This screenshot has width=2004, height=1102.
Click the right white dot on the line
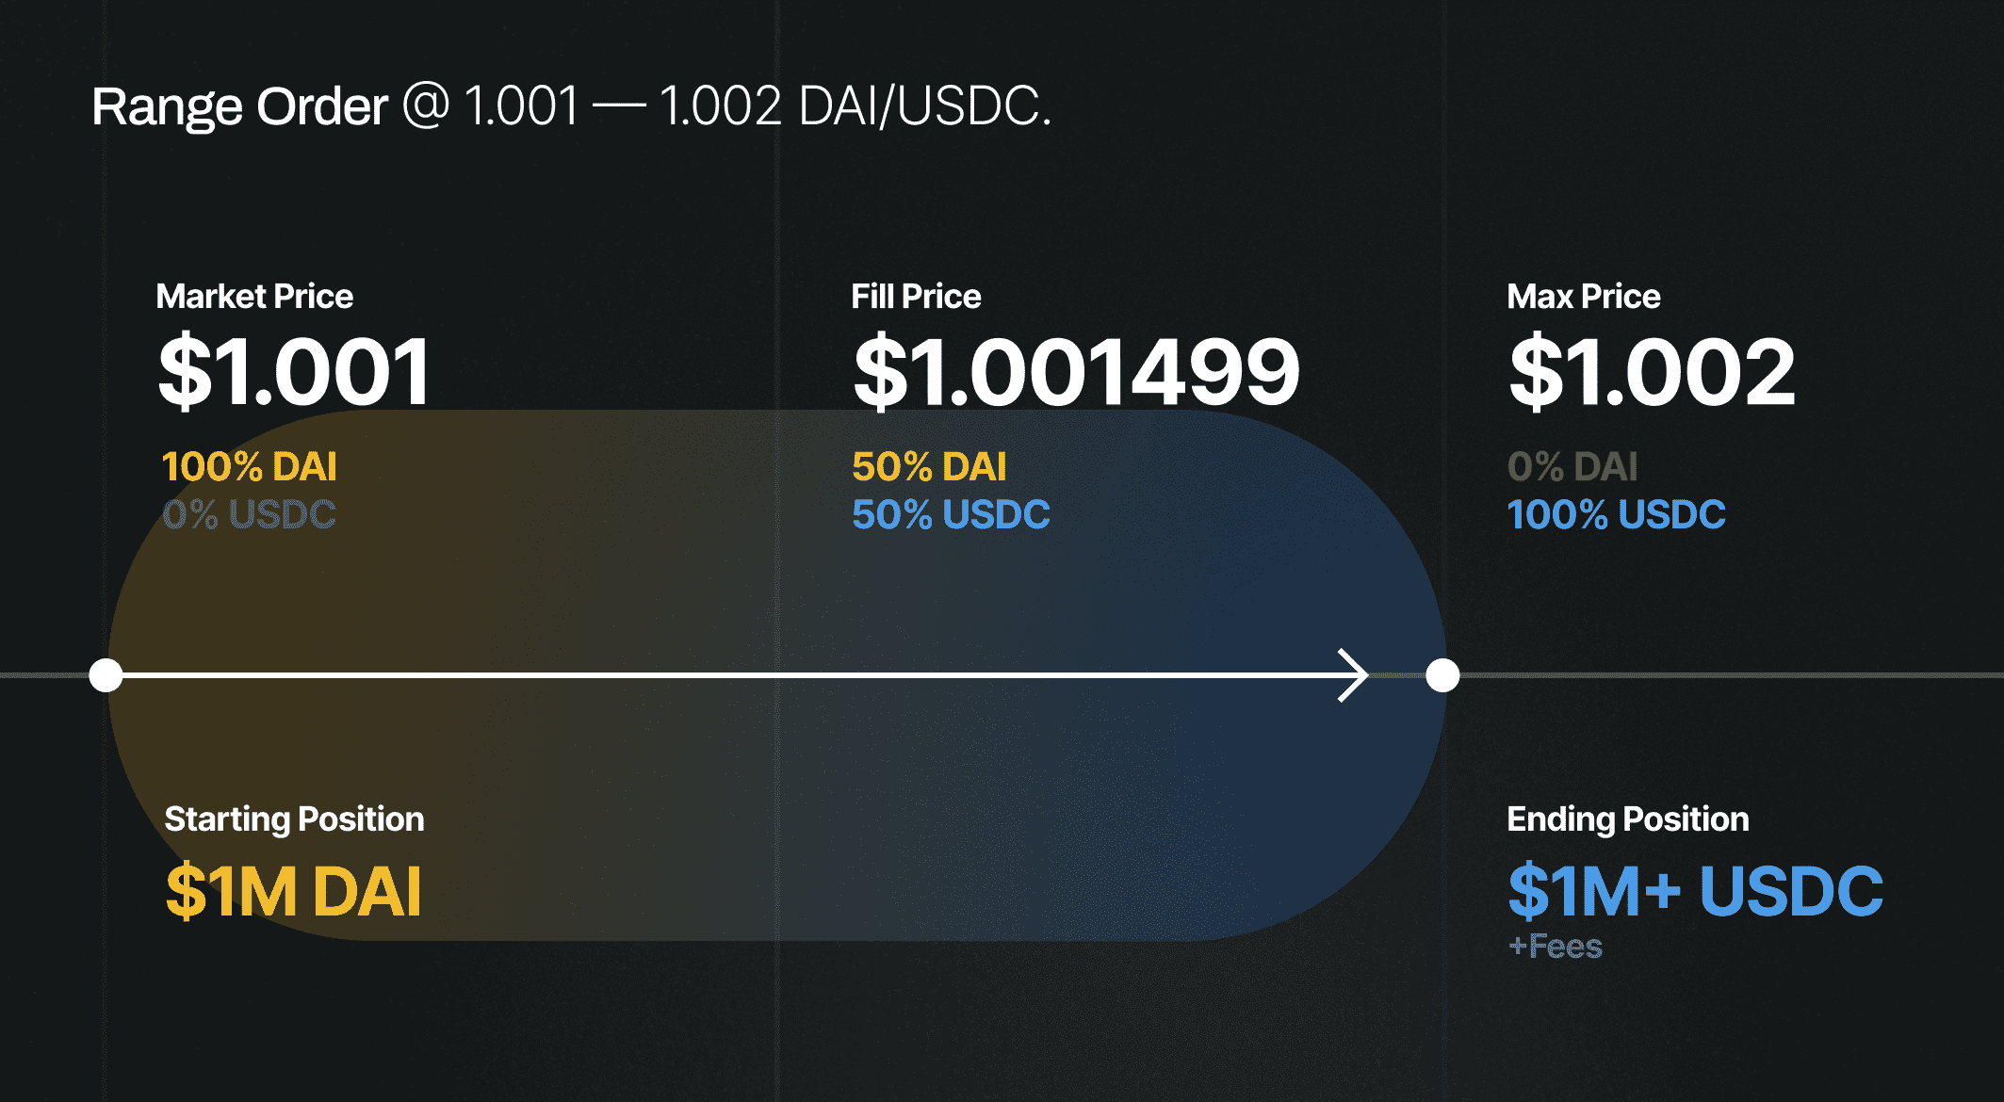[1442, 675]
